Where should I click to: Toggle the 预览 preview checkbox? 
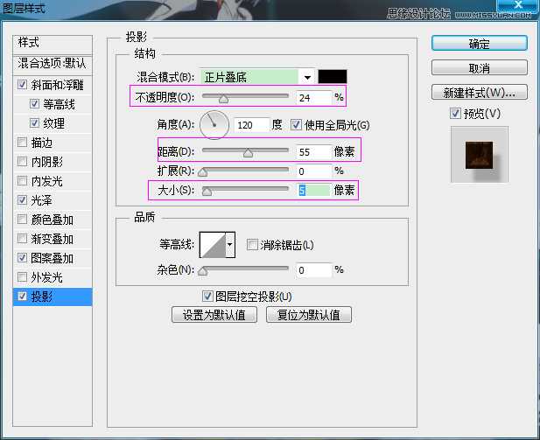455,113
